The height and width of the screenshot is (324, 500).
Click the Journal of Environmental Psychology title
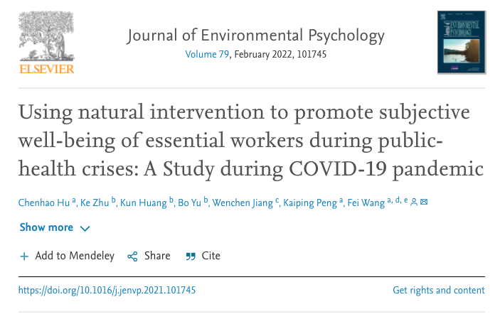coord(255,35)
